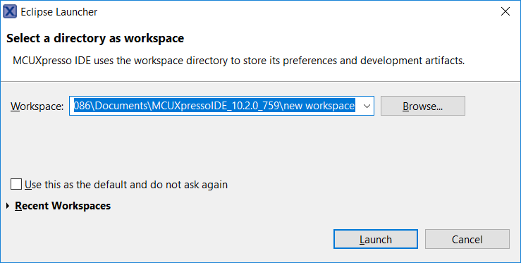521x263 pixels.
Task: Click the 'Use this as the default' label
Action: coord(126,185)
